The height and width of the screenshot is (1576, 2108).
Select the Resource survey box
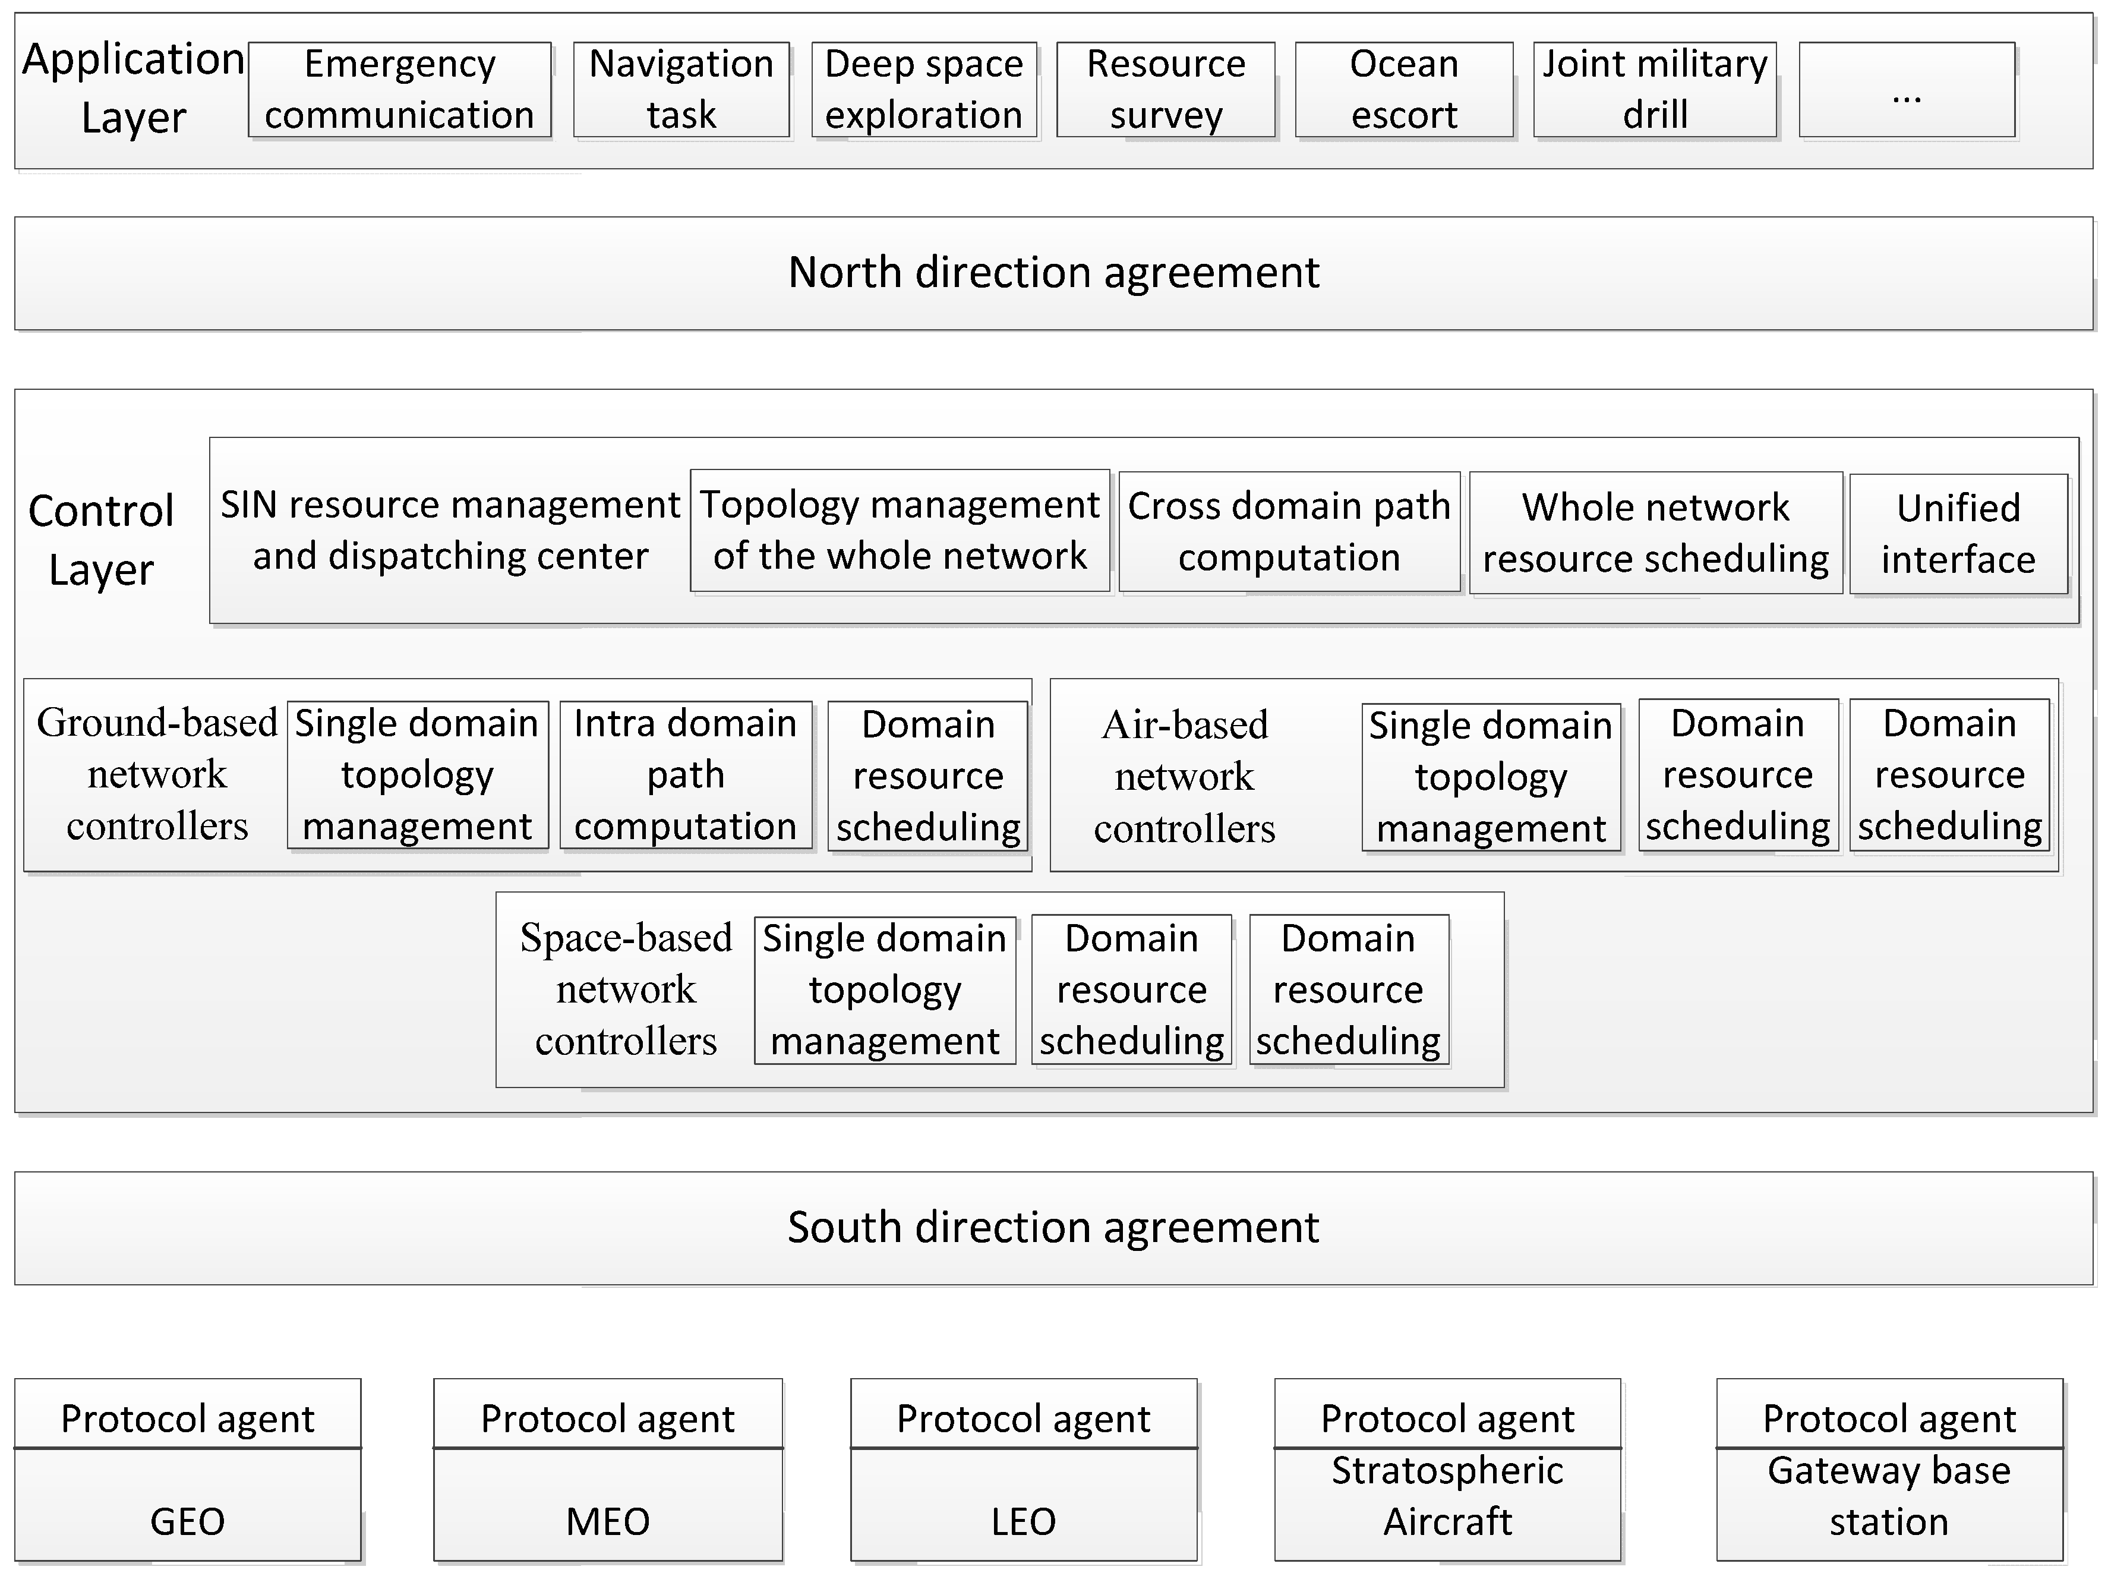1166,90
